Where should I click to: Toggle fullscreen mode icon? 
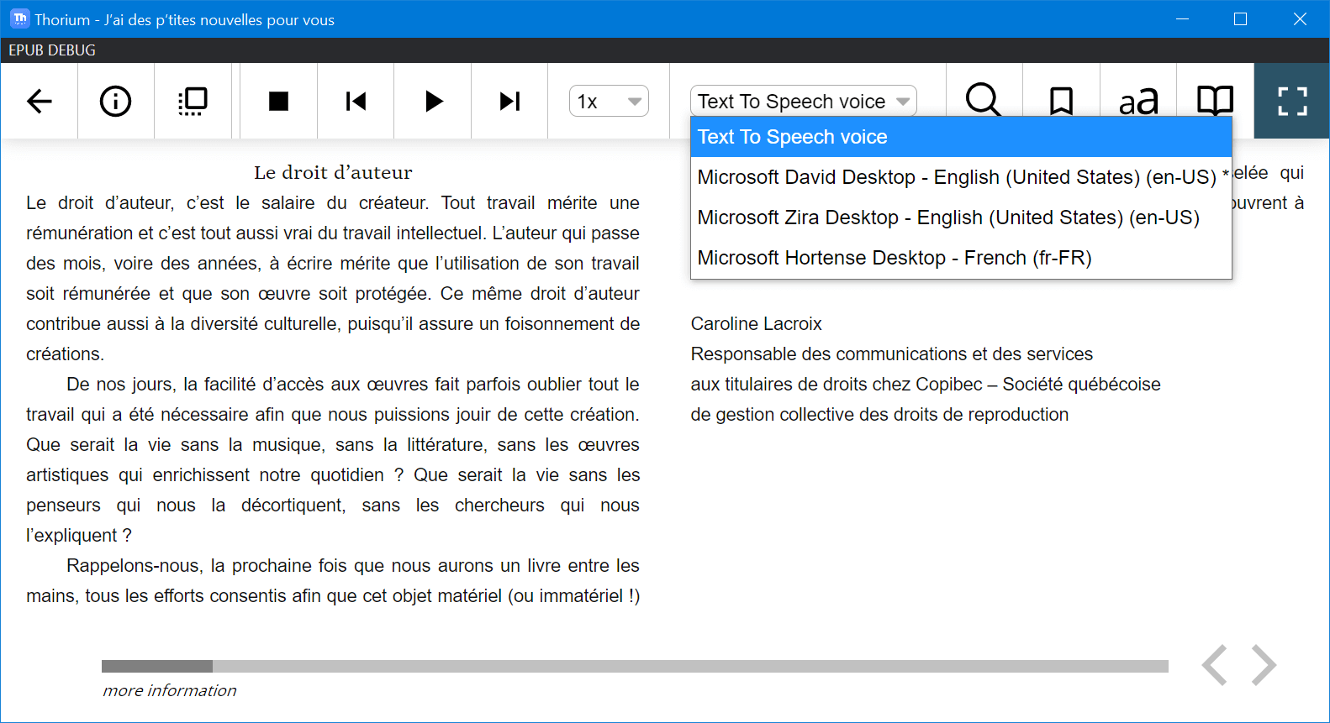click(1292, 102)
